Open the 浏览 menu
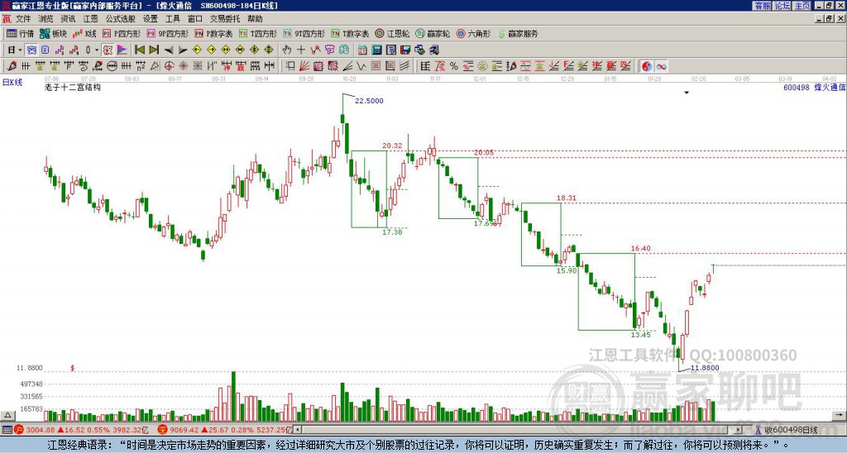This screenshot has height=453, width=847. [x=45, y=18]
